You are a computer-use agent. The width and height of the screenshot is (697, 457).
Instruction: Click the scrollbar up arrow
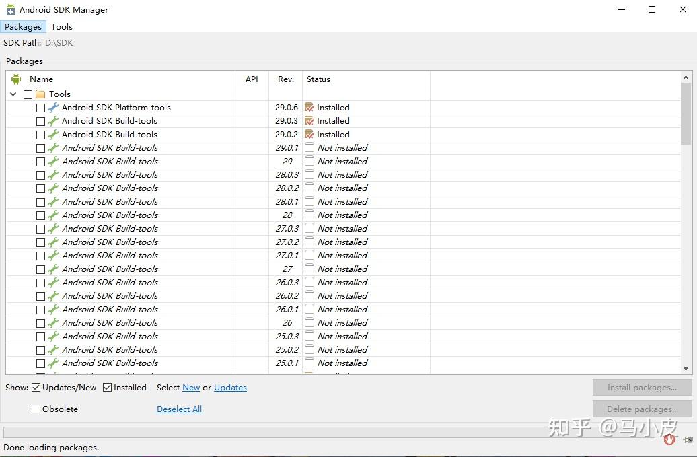[686, 77]
